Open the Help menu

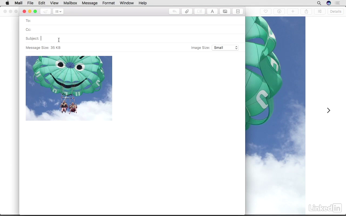click(x=143, y=3)
